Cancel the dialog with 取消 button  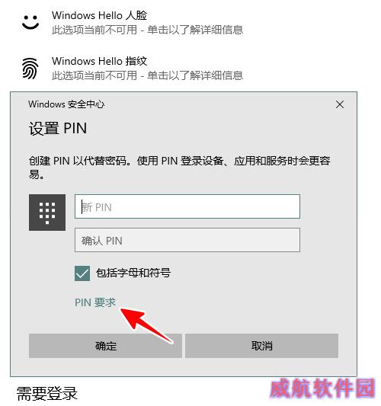261,346
